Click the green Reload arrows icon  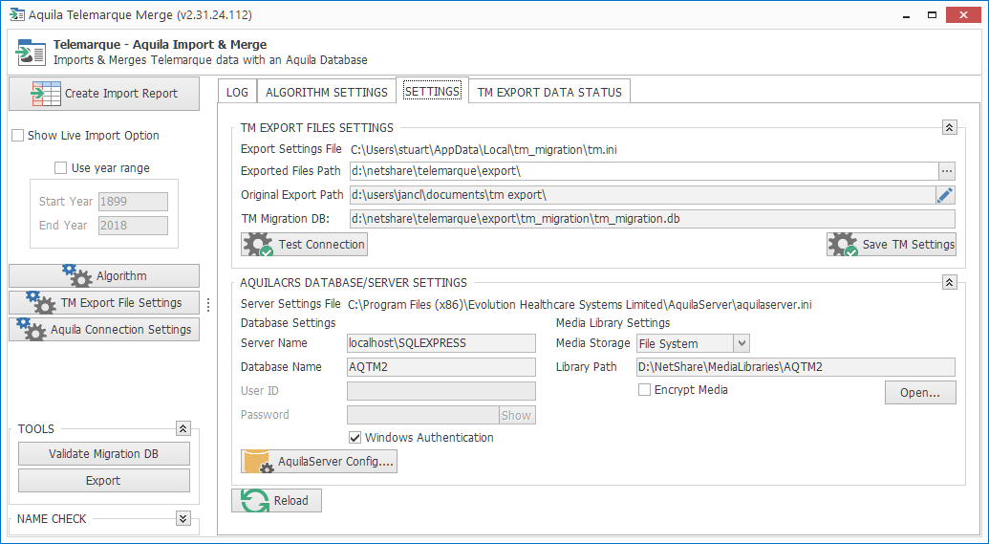[x=255, y=501]
